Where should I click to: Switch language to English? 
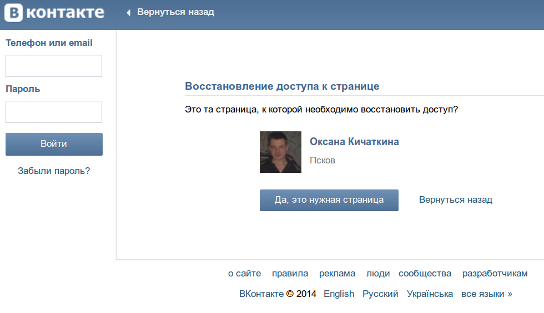339,294
